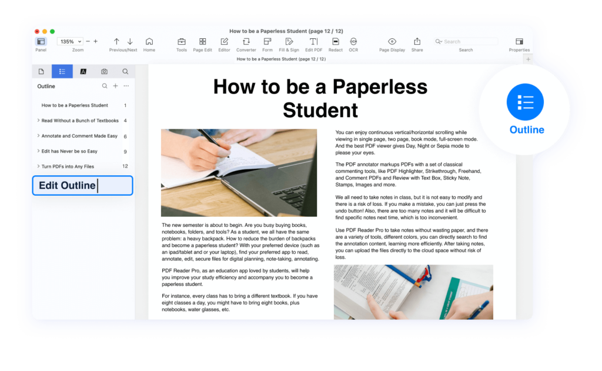This screenshot has width=602, height=371.
Task: Switch to Outline sidebar tab
Action: tap(62, 71)
